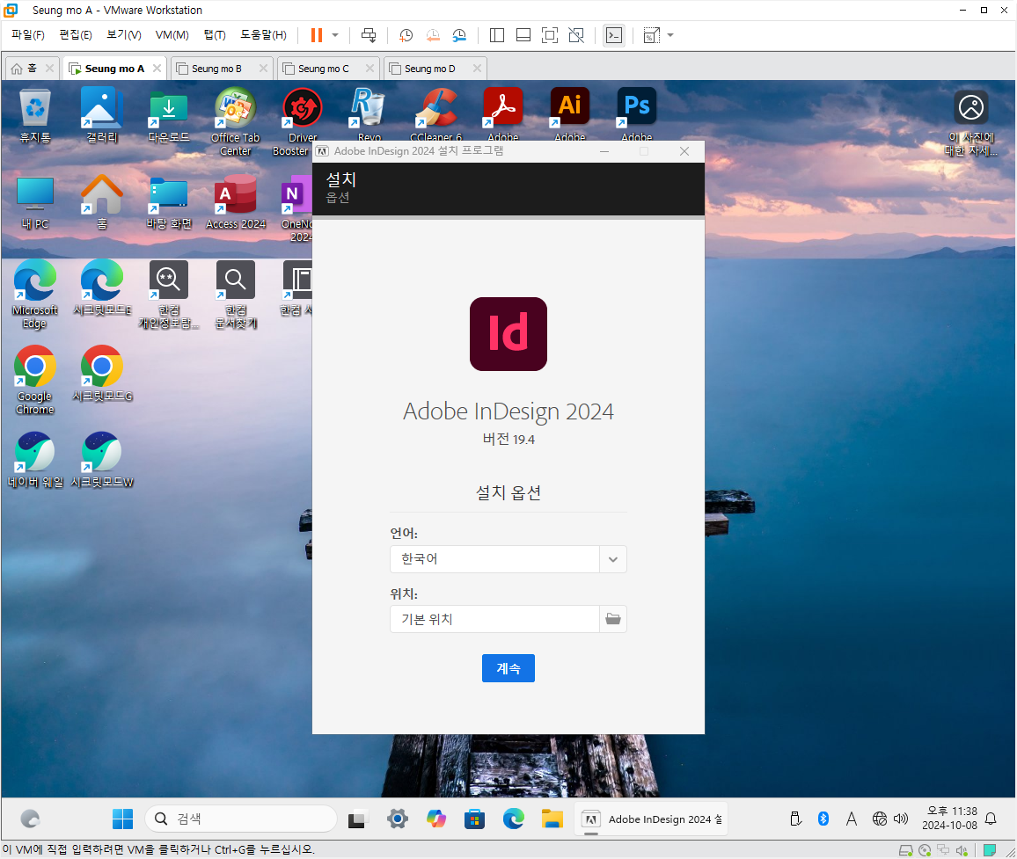Switch to the Seung mo D tab
The image size is (1017, 859).
point(430,68)
